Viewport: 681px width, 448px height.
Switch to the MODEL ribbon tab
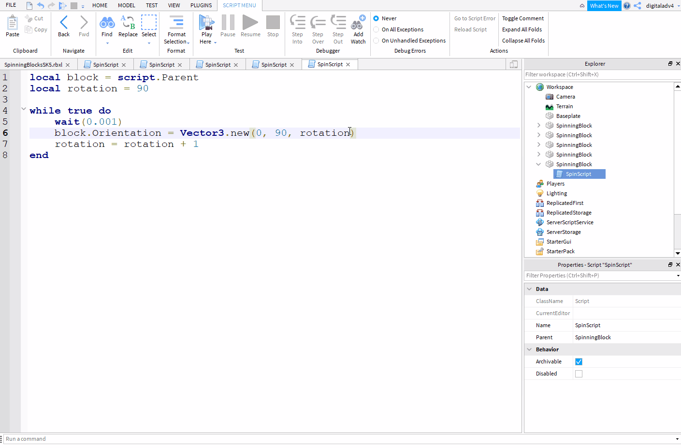coord(127,5)
